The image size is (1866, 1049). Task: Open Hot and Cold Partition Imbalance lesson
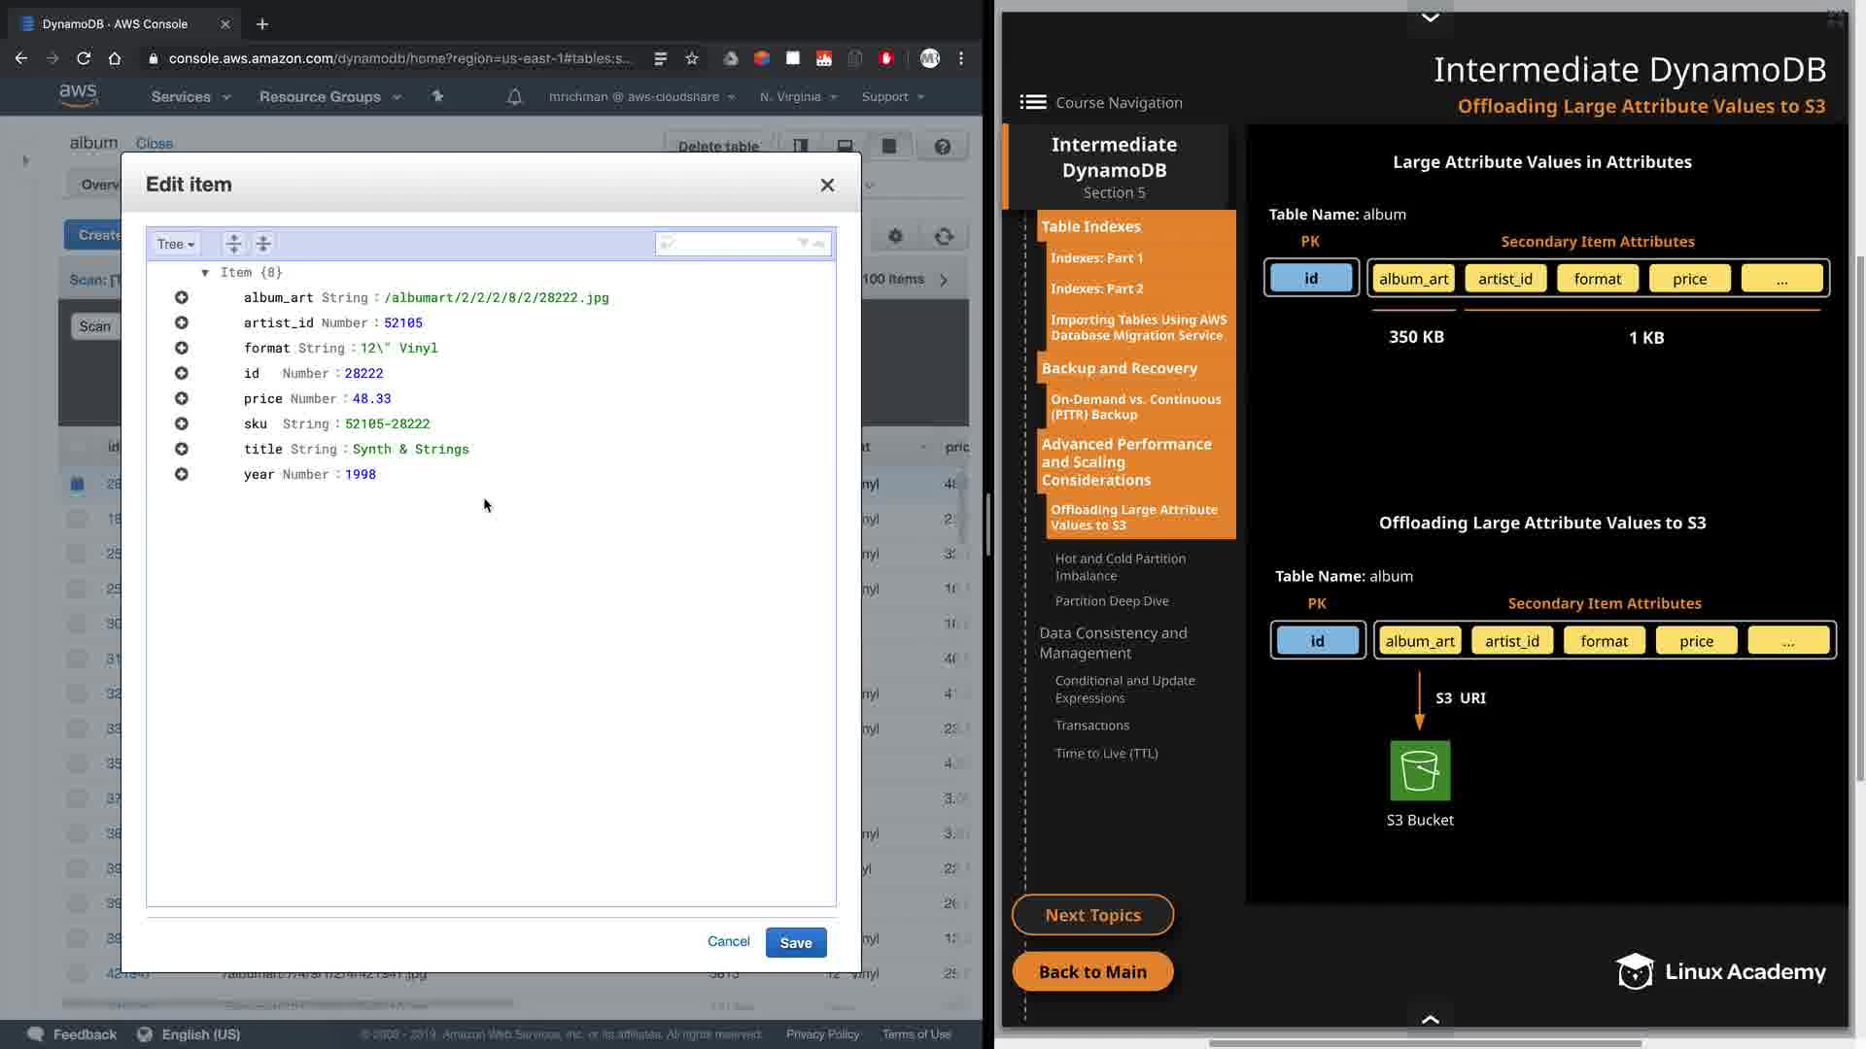1120,567
